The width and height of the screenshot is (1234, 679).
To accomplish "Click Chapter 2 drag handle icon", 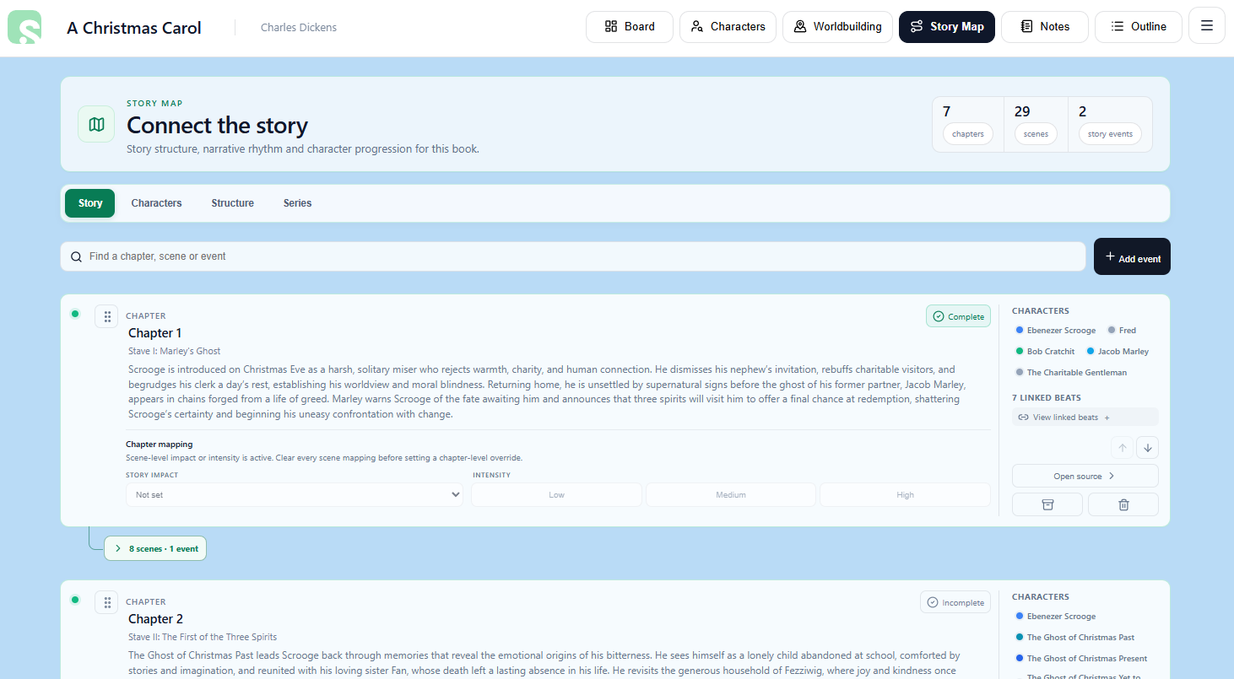I will [107, 603].
